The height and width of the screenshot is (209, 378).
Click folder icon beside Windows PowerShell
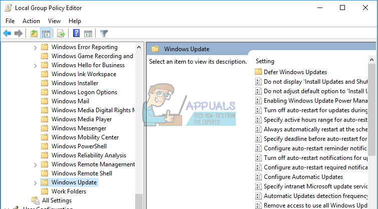click(x=45, y=146)
